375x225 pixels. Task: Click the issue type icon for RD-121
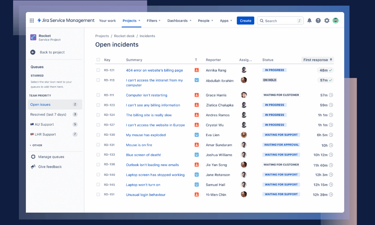point(196,70)
